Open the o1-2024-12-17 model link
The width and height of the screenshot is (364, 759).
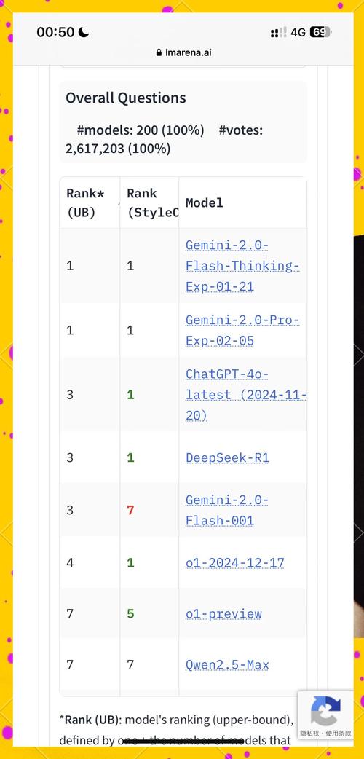click(234, 562)
